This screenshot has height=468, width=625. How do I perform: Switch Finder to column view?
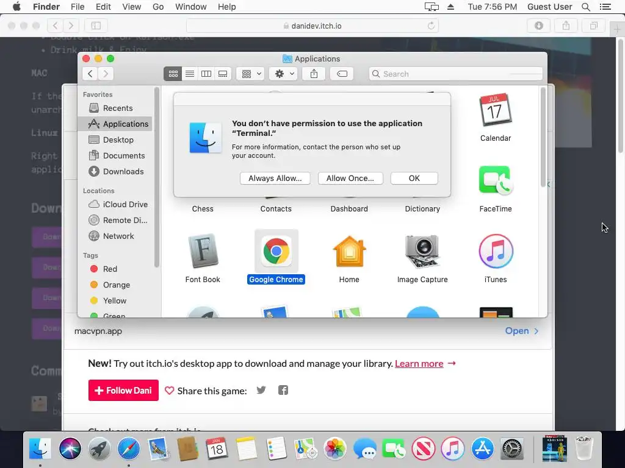pos(206,74)
